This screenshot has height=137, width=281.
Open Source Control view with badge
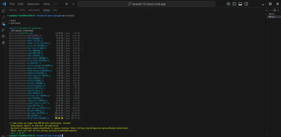pyautogui.click(x=3, y=23)
